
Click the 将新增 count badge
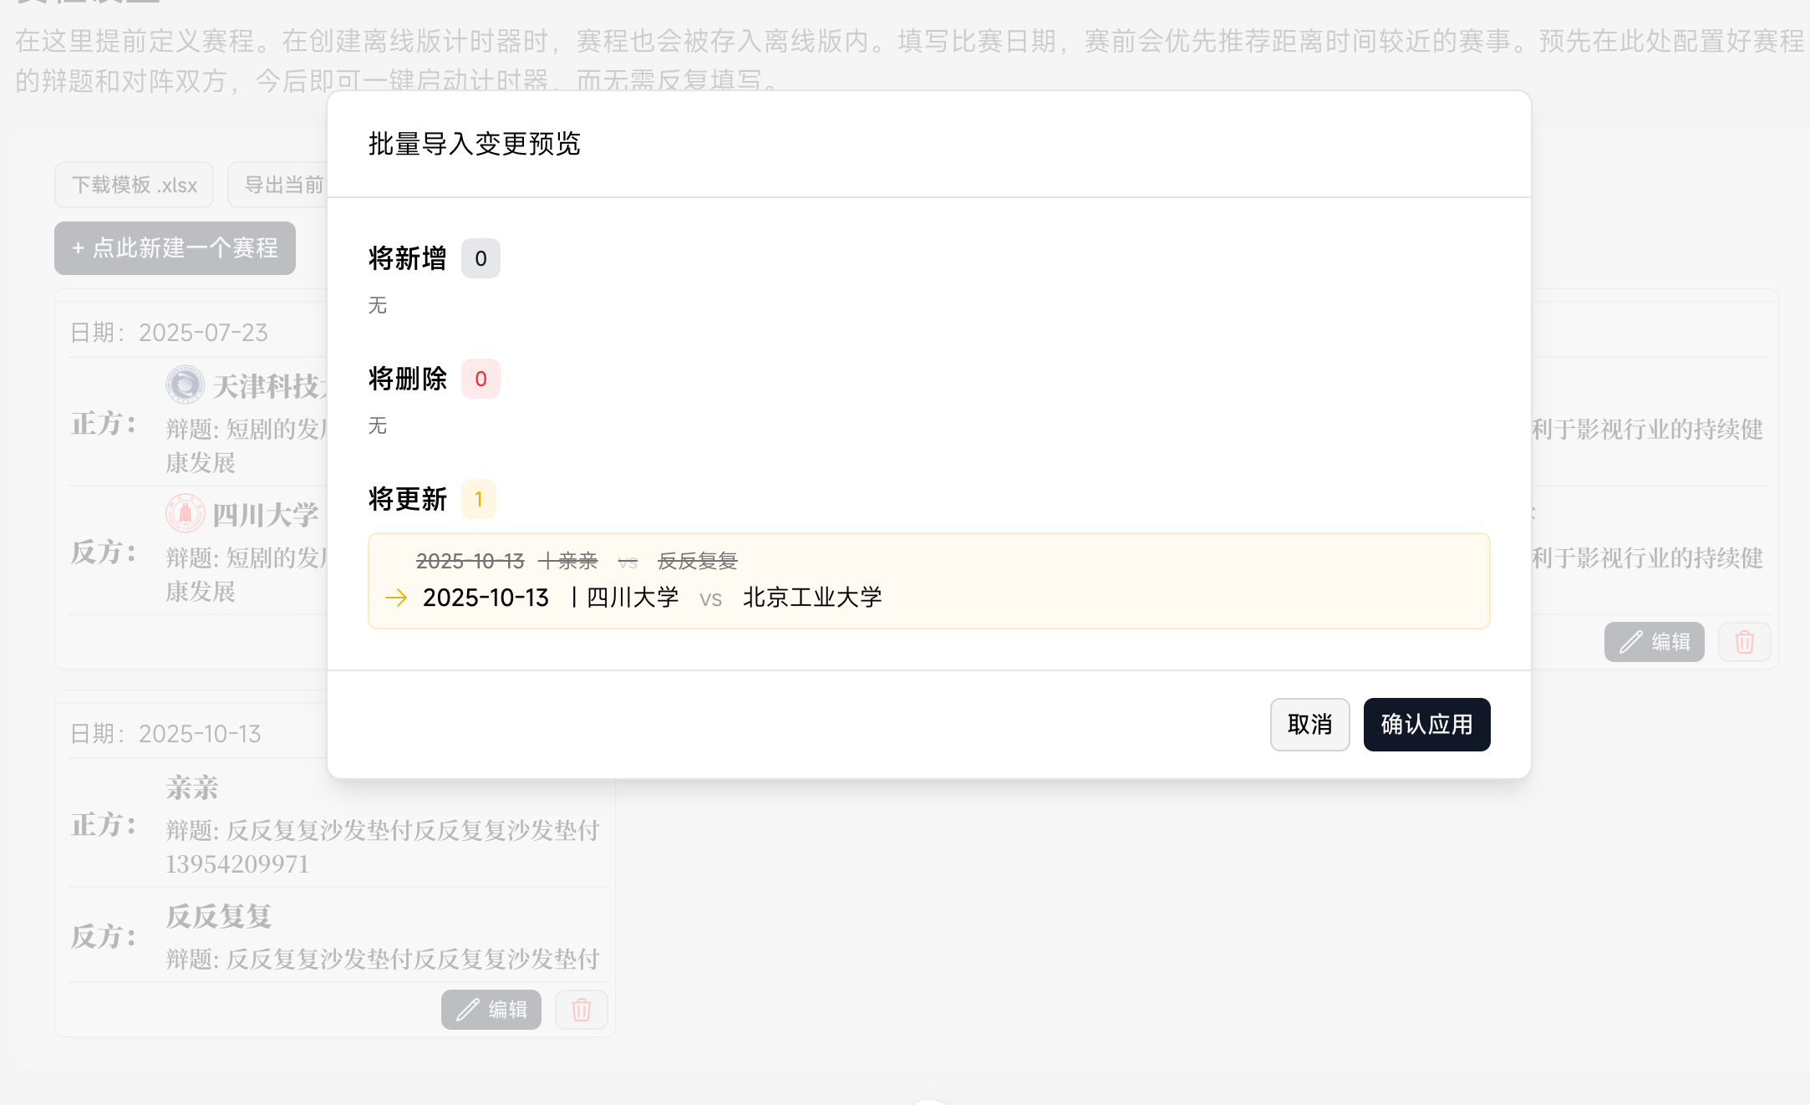(x=480, y=258)
